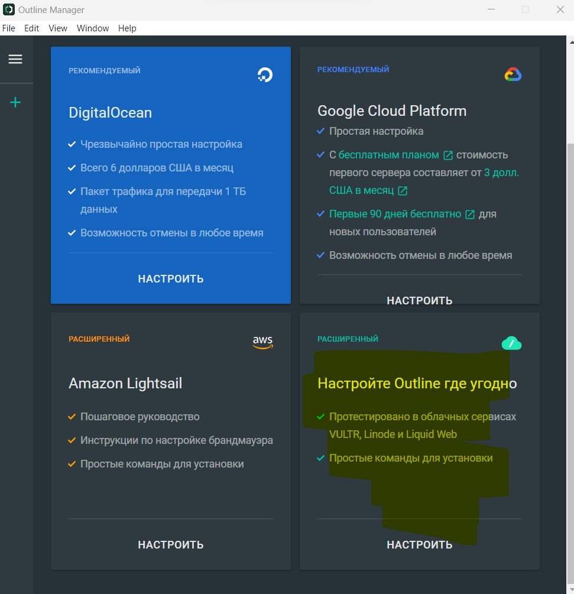Close the Outline Manager window
This screenshot has height=594, width=574.
click(x=560, y=9)
